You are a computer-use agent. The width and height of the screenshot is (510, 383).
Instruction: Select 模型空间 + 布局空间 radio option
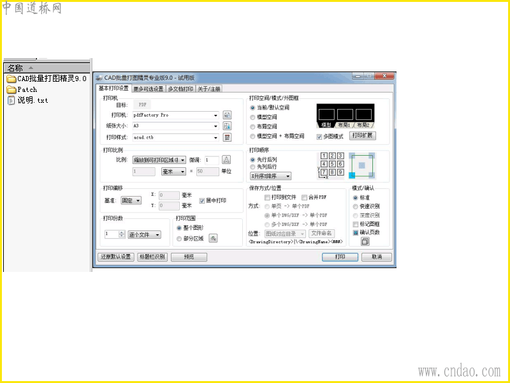click(x=252, y=136)
